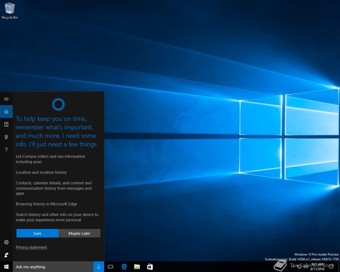Expand Cortana's hamburger menu
The image size is (340, 272).
pos(6,99)
